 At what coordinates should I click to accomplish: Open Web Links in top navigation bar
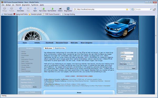coord(74,43)
